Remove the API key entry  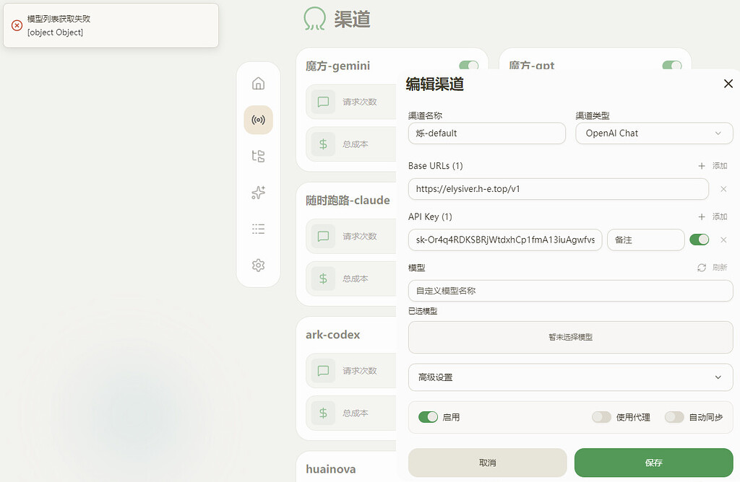click(x=723, y=240)
